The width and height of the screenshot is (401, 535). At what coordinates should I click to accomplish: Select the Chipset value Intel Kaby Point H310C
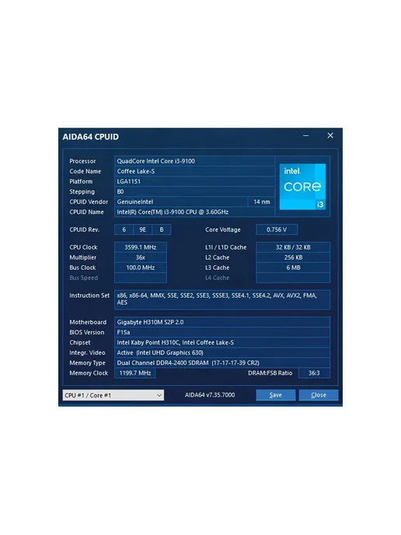[x=222, y=343]
